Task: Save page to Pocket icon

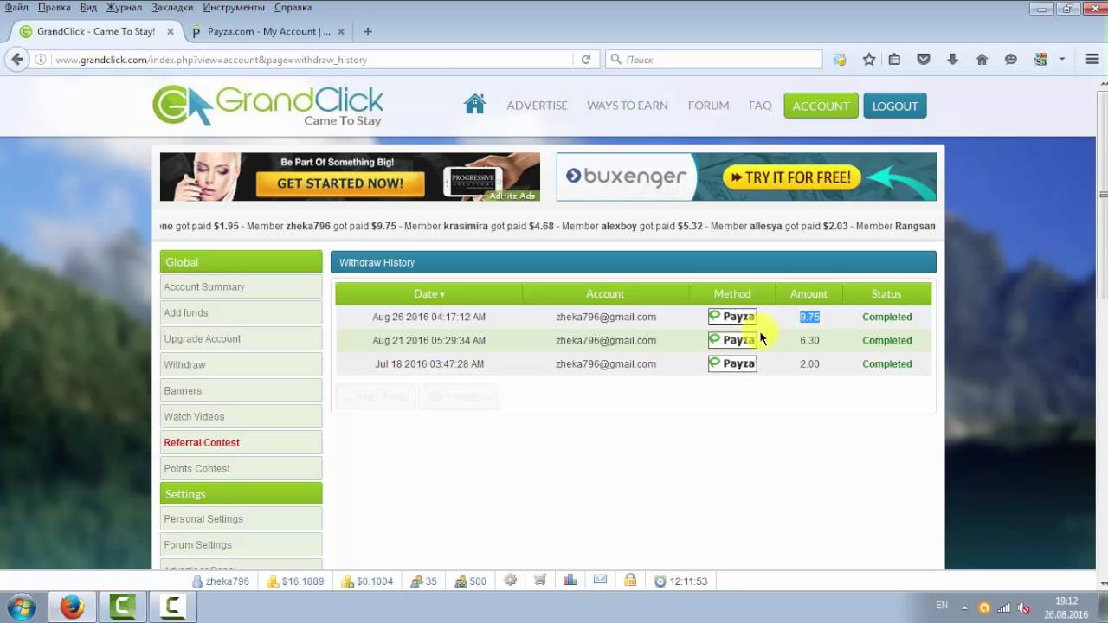Action: (924, 60)
